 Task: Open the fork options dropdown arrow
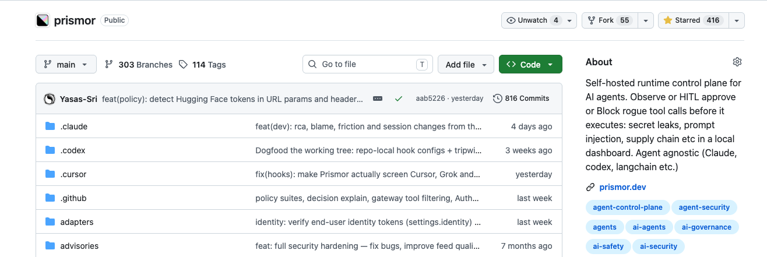click(x=645, y=20)
